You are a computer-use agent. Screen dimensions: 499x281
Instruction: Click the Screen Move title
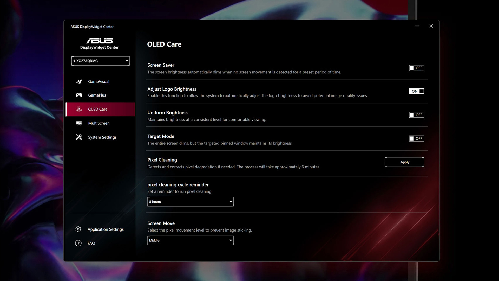tap(161, 223)
